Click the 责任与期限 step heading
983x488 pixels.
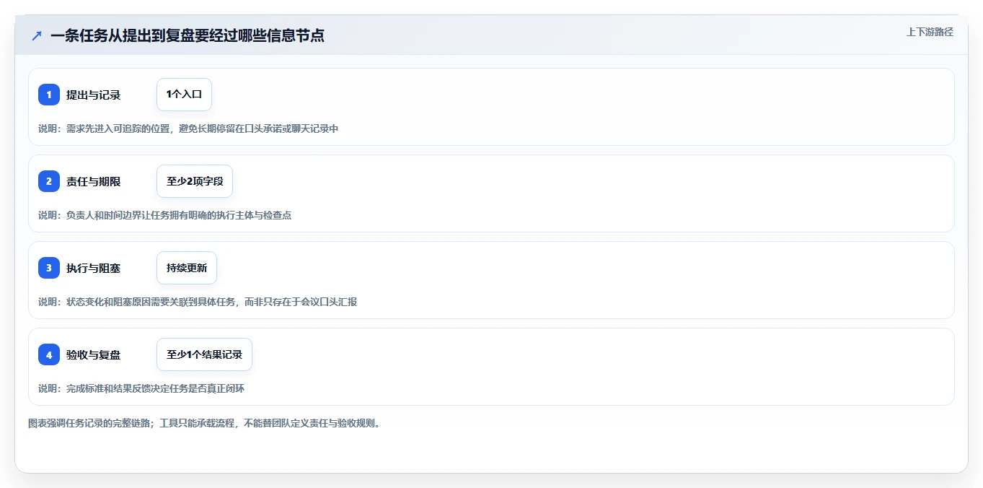(93, 181)
